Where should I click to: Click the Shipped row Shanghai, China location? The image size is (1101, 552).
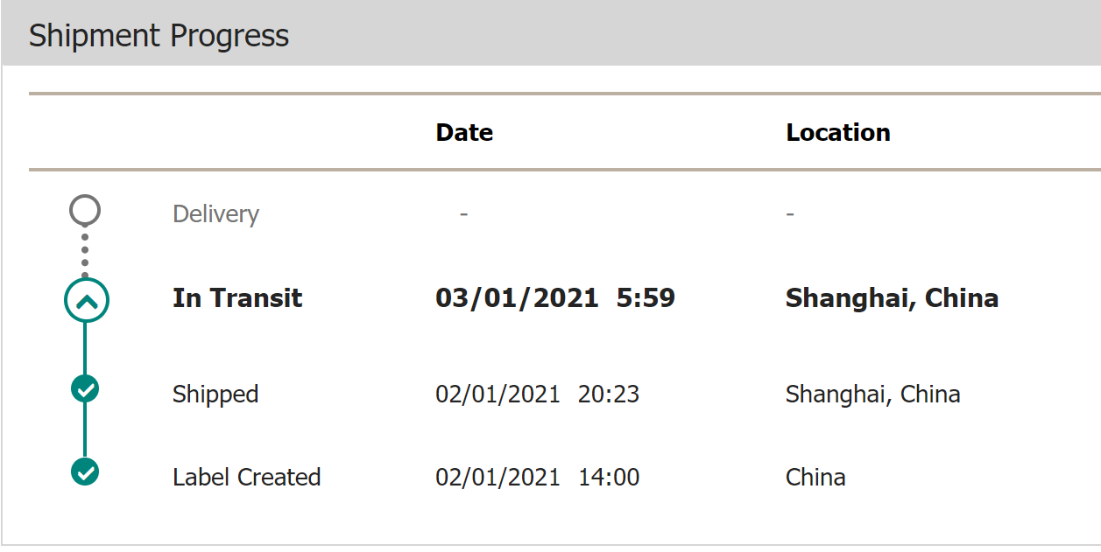[x=872, y=395]
